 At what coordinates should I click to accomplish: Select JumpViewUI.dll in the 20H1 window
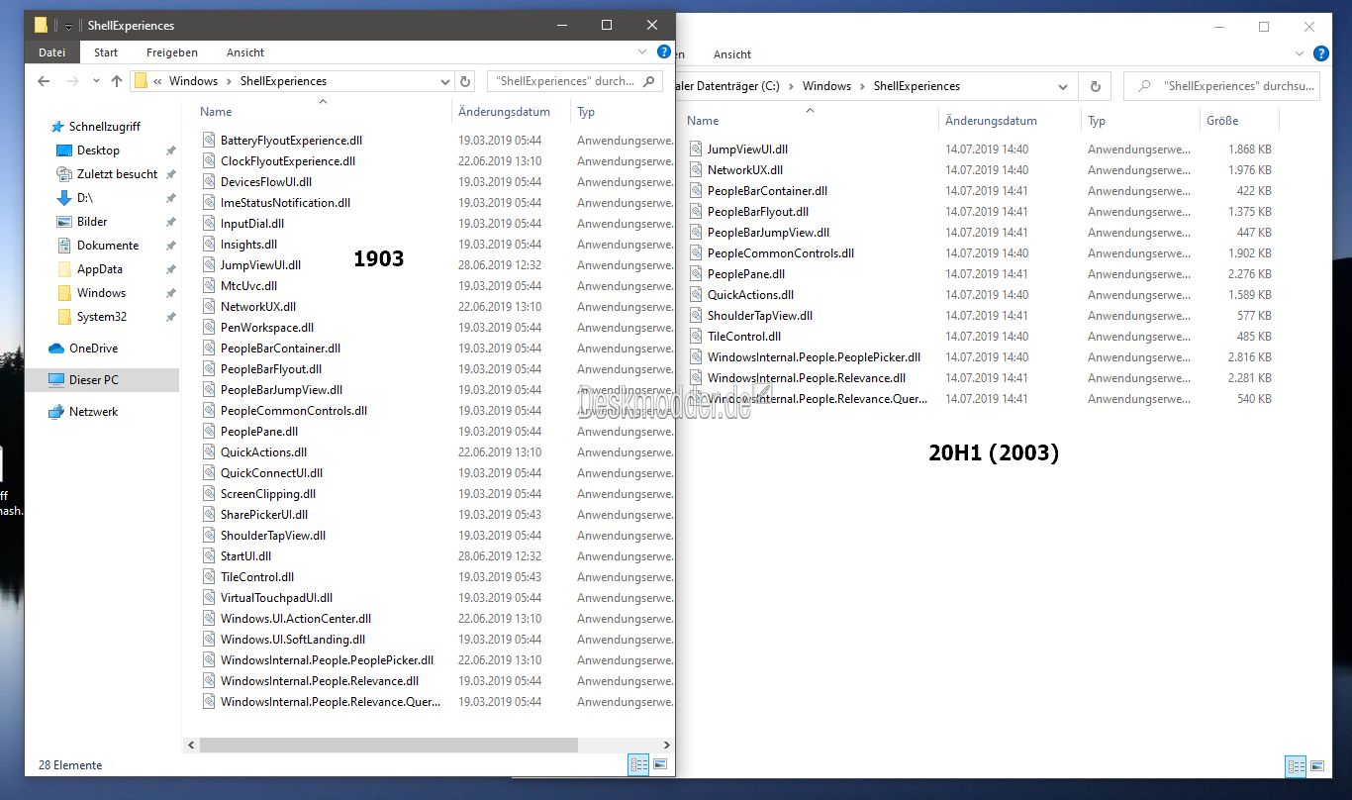pos(747,150)
